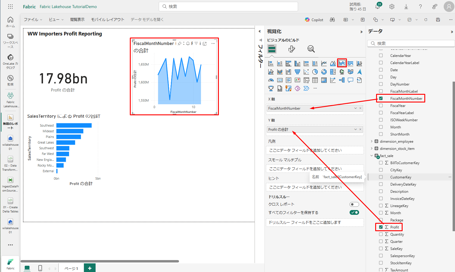Open Mobile layout
Viewport: 455px width, 272px height.
pyautogui.click(x=107, y=20)
